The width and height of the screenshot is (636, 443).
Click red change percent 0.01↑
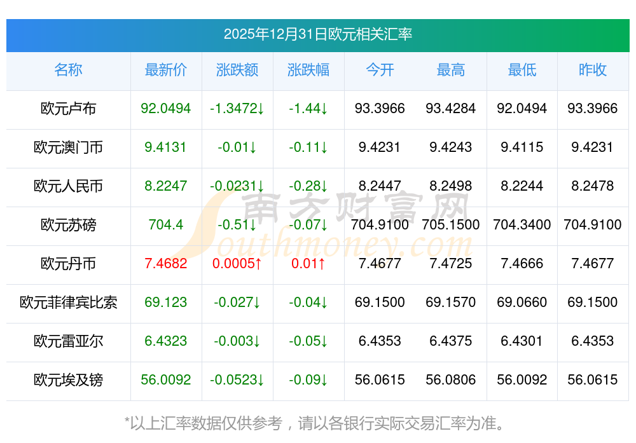pos(308,264)
